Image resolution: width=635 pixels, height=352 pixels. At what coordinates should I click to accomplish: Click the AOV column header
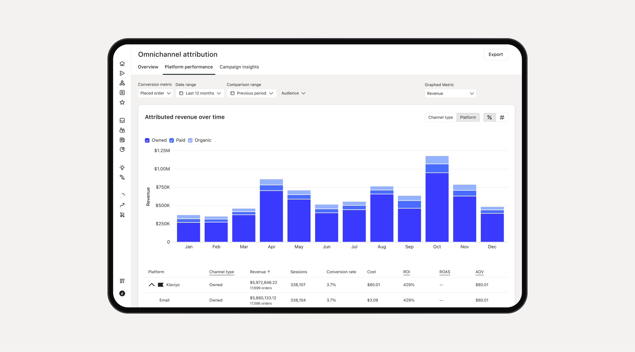click(480, 272)
